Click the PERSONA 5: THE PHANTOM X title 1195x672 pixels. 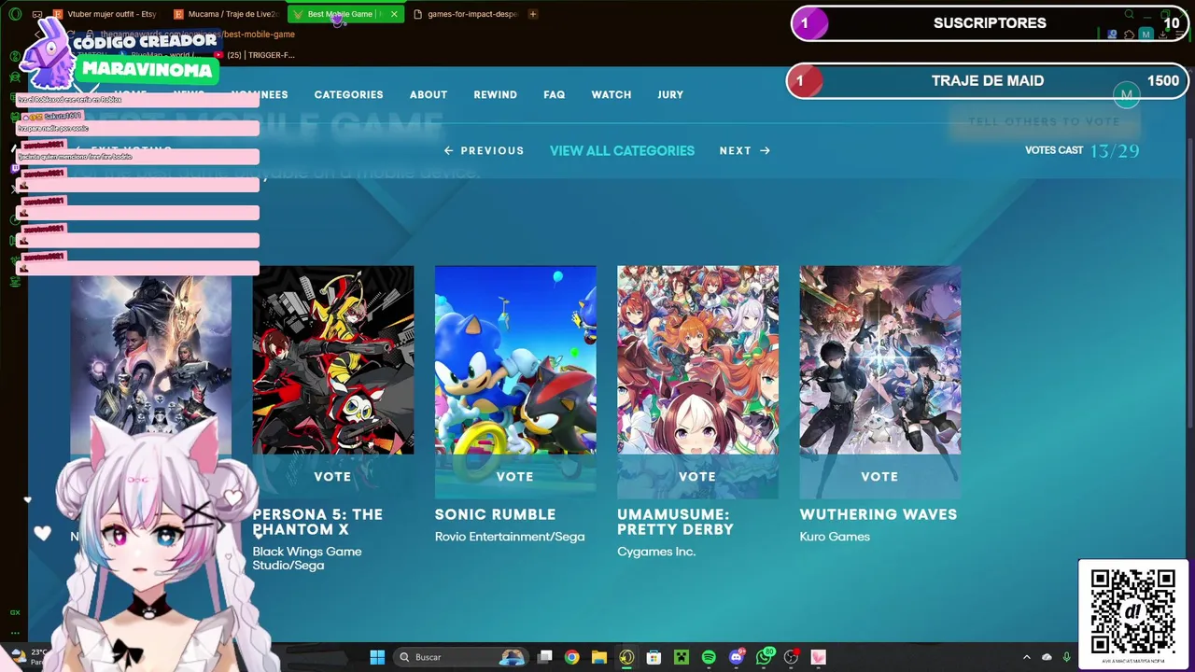pyautogui.click(x=317, y=522)
